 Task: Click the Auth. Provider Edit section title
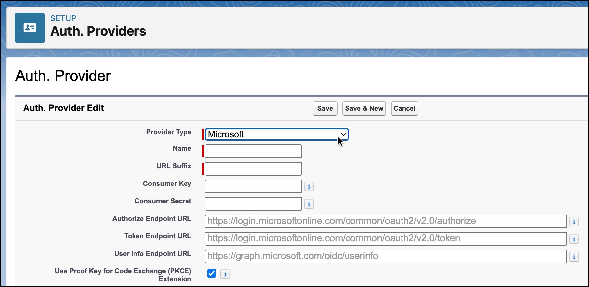[64, 108]
